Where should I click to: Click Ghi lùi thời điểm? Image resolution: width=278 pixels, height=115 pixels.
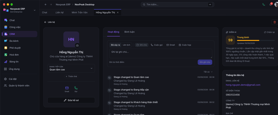pyautogui.click(x=117, y=62)
